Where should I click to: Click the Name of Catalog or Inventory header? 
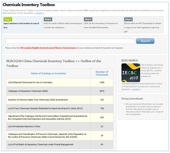tap(49, 73)
